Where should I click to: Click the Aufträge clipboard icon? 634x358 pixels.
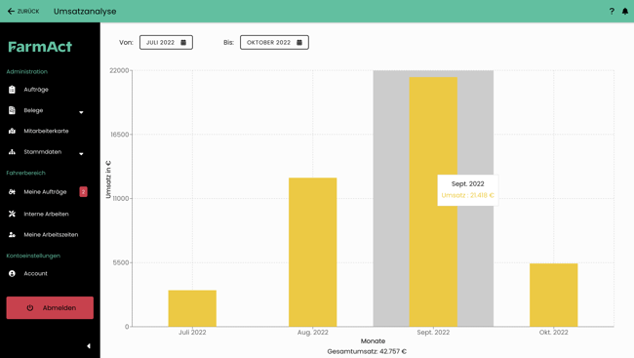coord(12,90)
